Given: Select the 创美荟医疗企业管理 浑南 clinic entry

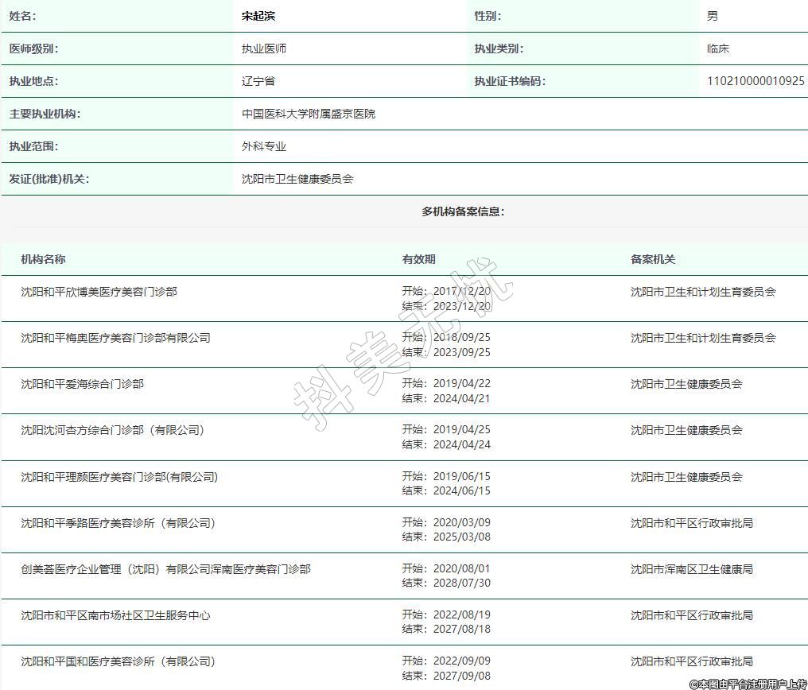Looking at the screenshot, I should click(165, 569).
